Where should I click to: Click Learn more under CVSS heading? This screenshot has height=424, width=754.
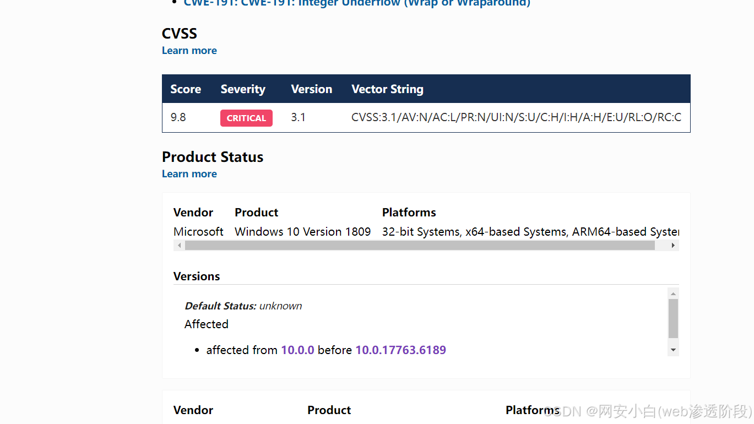189,51
